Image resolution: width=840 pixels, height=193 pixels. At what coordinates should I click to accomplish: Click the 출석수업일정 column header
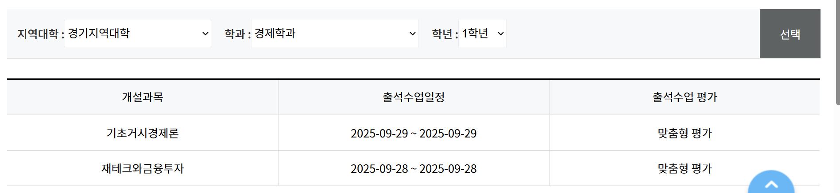414,97
